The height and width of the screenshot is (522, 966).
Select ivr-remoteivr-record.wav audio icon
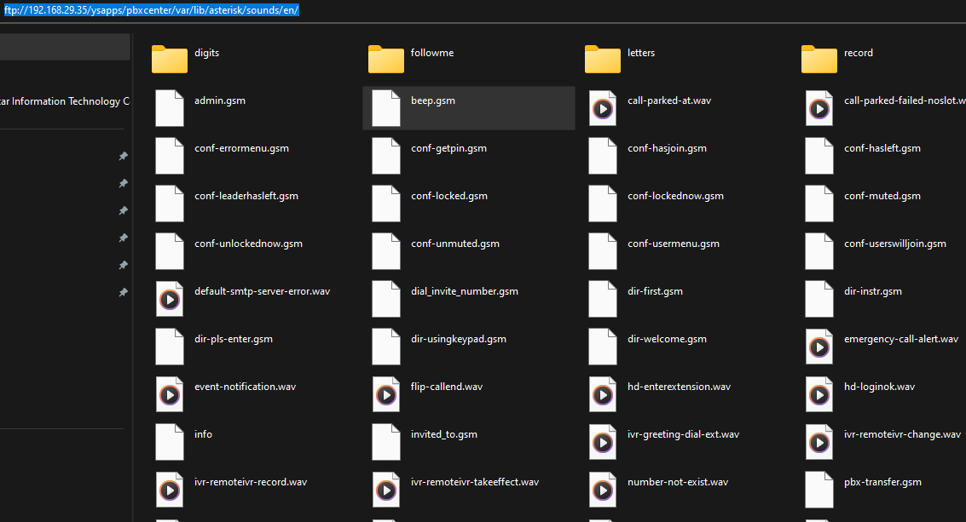tap(170, 490)
